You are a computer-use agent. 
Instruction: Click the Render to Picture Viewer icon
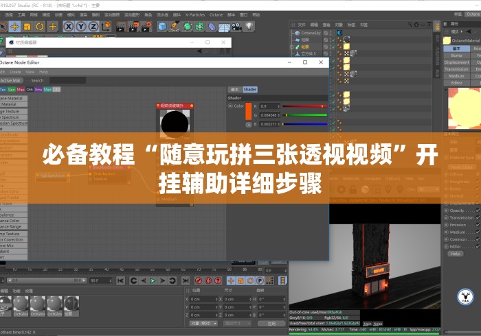pos(134,27)
